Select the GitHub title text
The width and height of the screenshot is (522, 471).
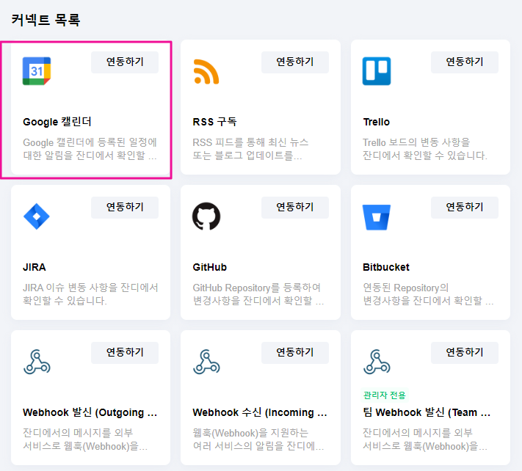[210, 268]
